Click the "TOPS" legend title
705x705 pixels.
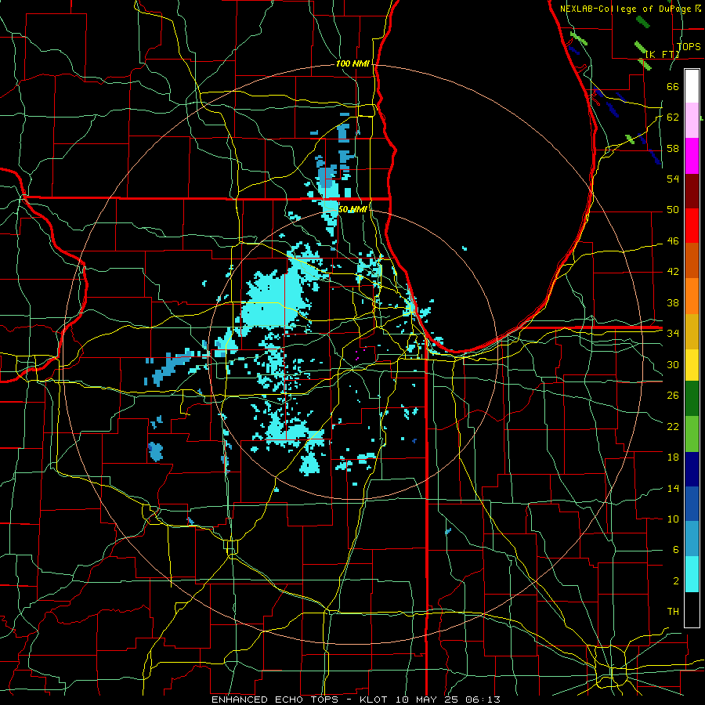pos(689,46)
